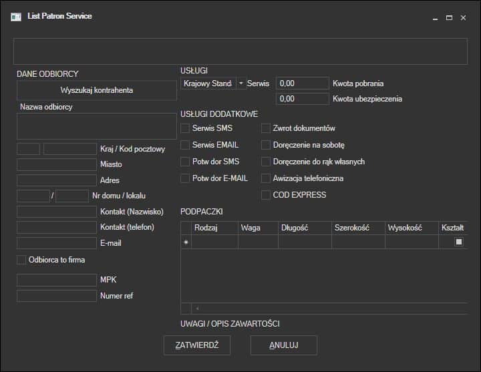Click the large top message box
The image size is (481, 372).
(240, 51)
